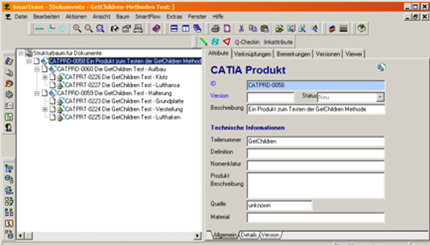This screenshot has width=430, height=245.
Task: Click the Inkattribute button
Action: tap(278, 42)
